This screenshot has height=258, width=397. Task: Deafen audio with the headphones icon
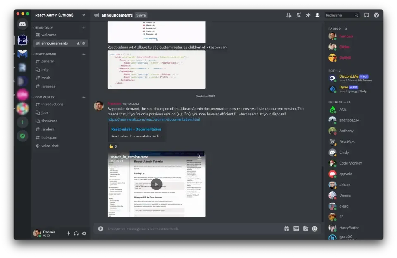pos(76,233)
